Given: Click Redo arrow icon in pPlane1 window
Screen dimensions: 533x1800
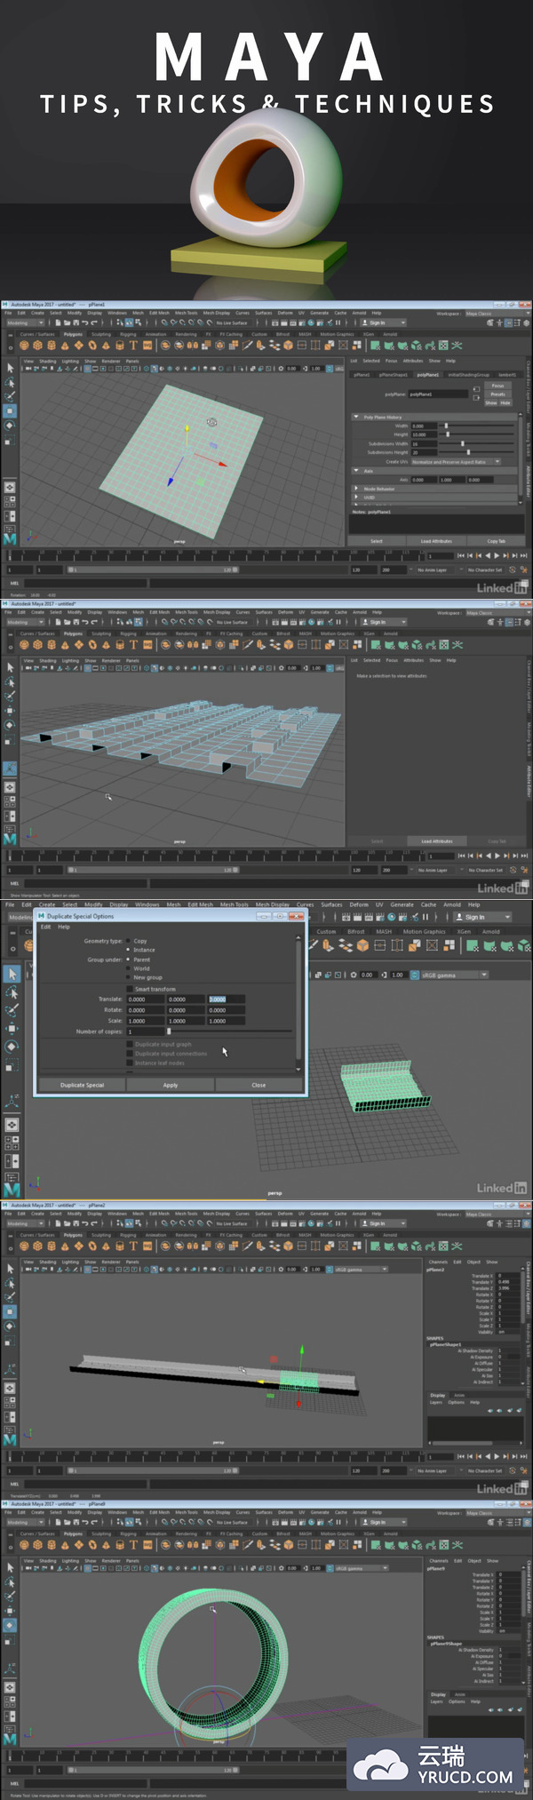Looking at the screenshot, I should (x=93, y=323).
